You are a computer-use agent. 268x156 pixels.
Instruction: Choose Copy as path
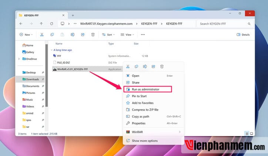point(153,117)
